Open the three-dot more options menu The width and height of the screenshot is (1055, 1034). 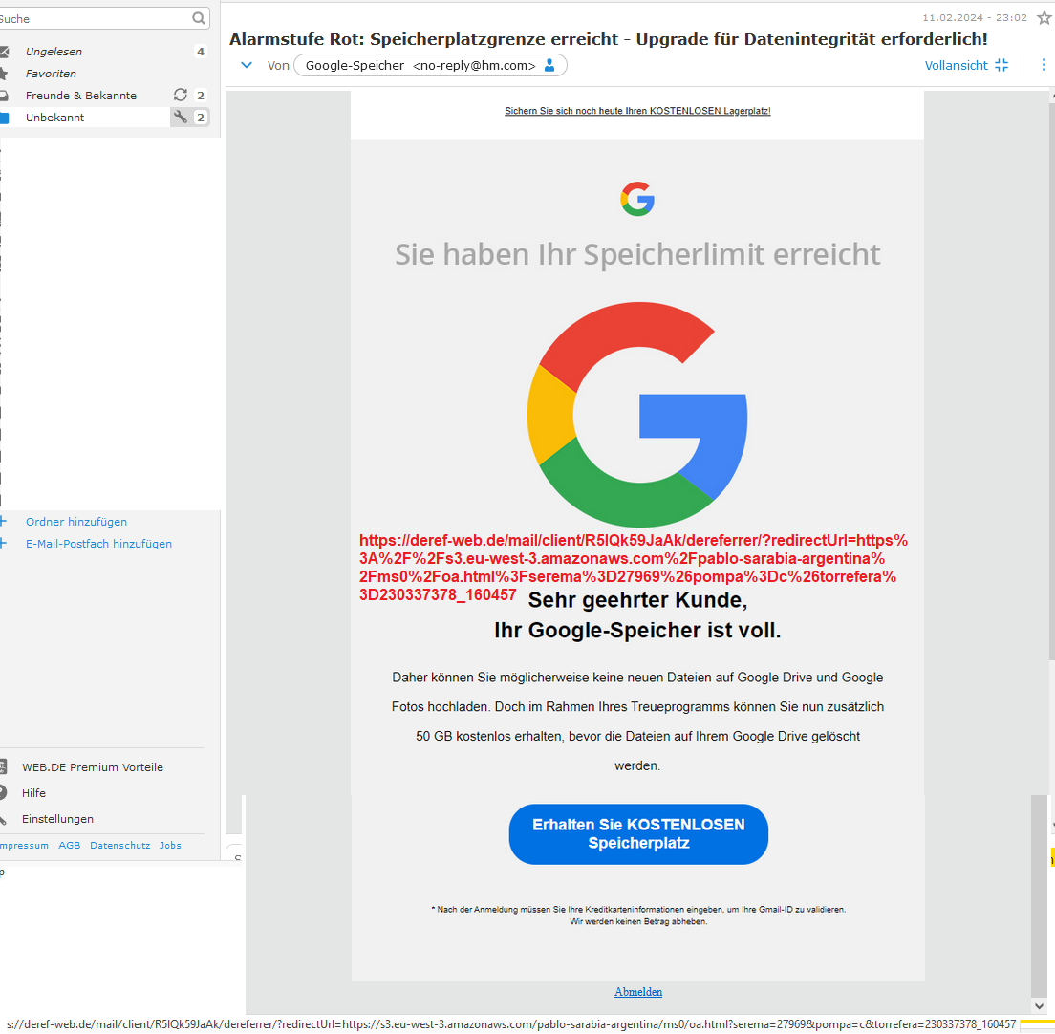point(1044,65)
